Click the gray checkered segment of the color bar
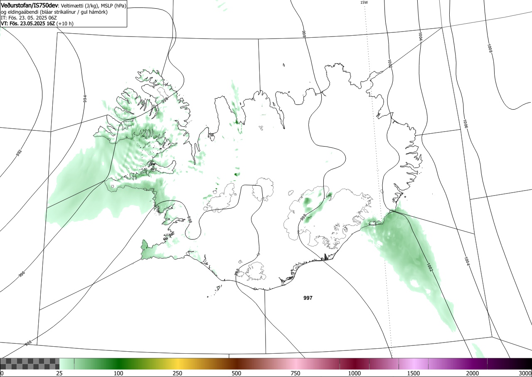The image size is (532, 377). click(x=30, y=364)
